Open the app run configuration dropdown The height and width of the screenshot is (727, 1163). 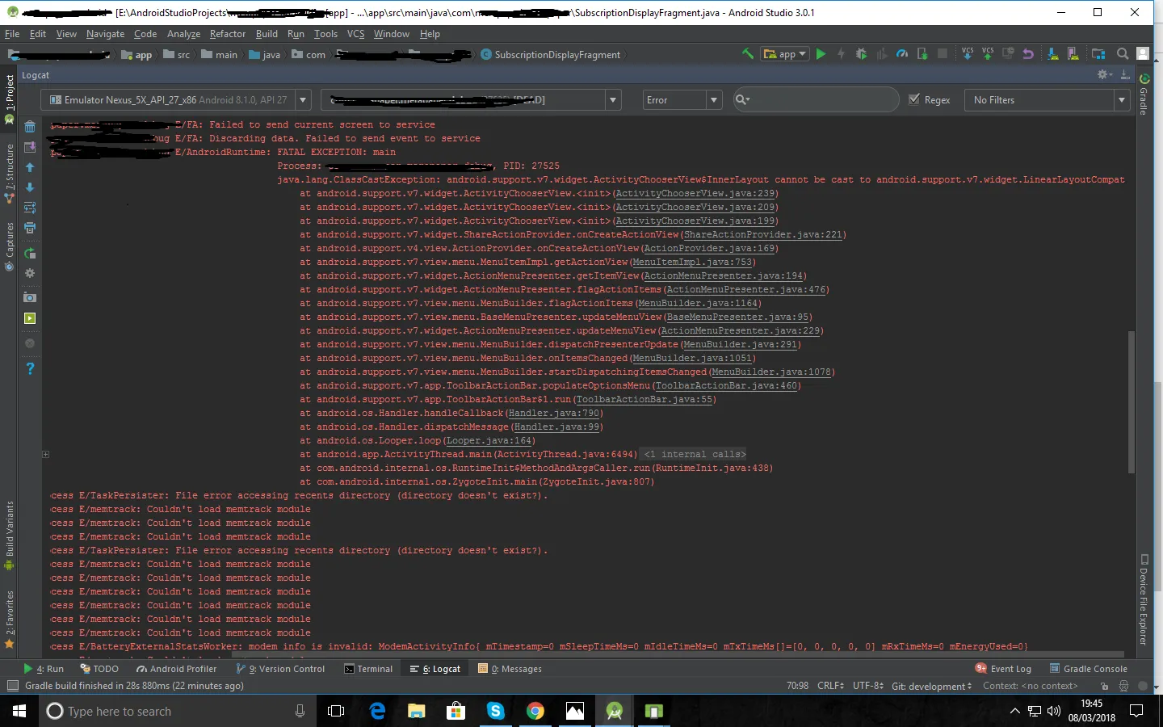tap(785, 54)
